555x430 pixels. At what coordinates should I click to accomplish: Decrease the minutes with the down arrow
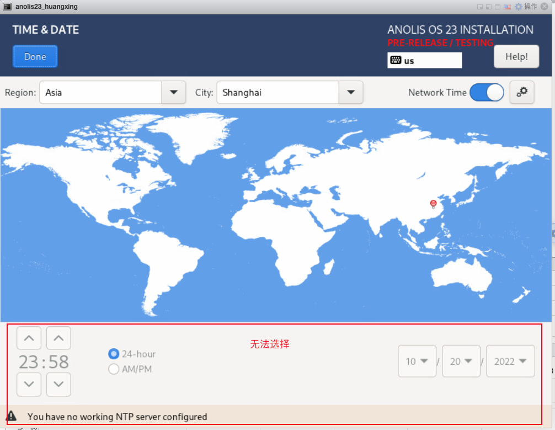(58, 384)
